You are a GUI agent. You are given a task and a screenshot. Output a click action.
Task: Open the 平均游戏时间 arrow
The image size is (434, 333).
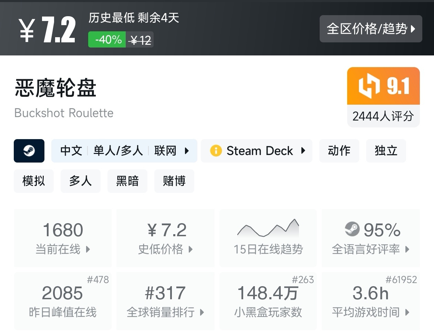(x=407, y=312)
